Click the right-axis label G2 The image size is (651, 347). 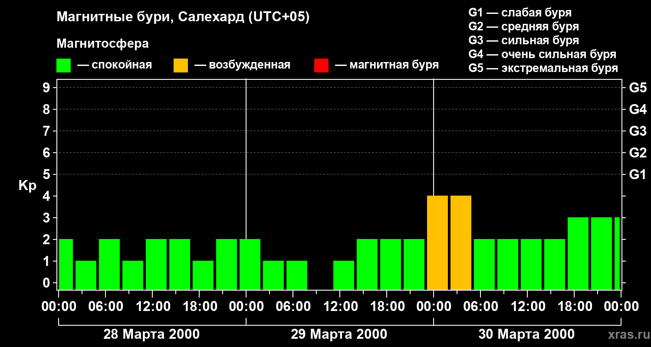click(x=638, y=153)
